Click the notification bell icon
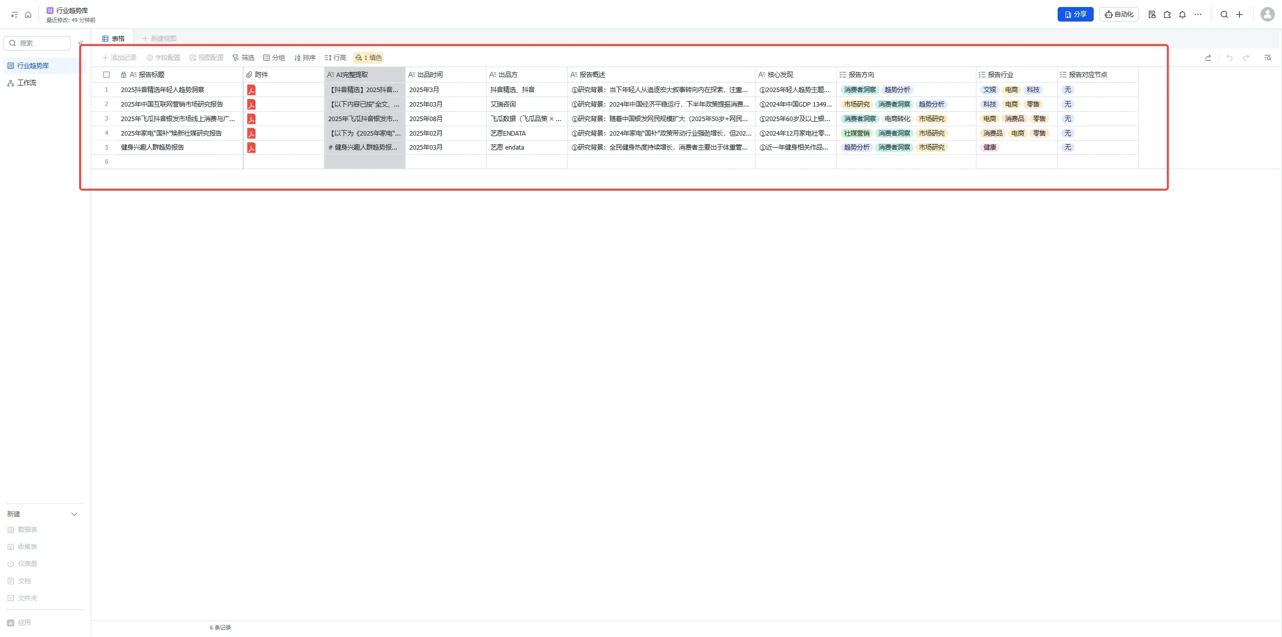Image resolution: width=1282 pixels, height=637 pixels. click(x=1182, y=15)
